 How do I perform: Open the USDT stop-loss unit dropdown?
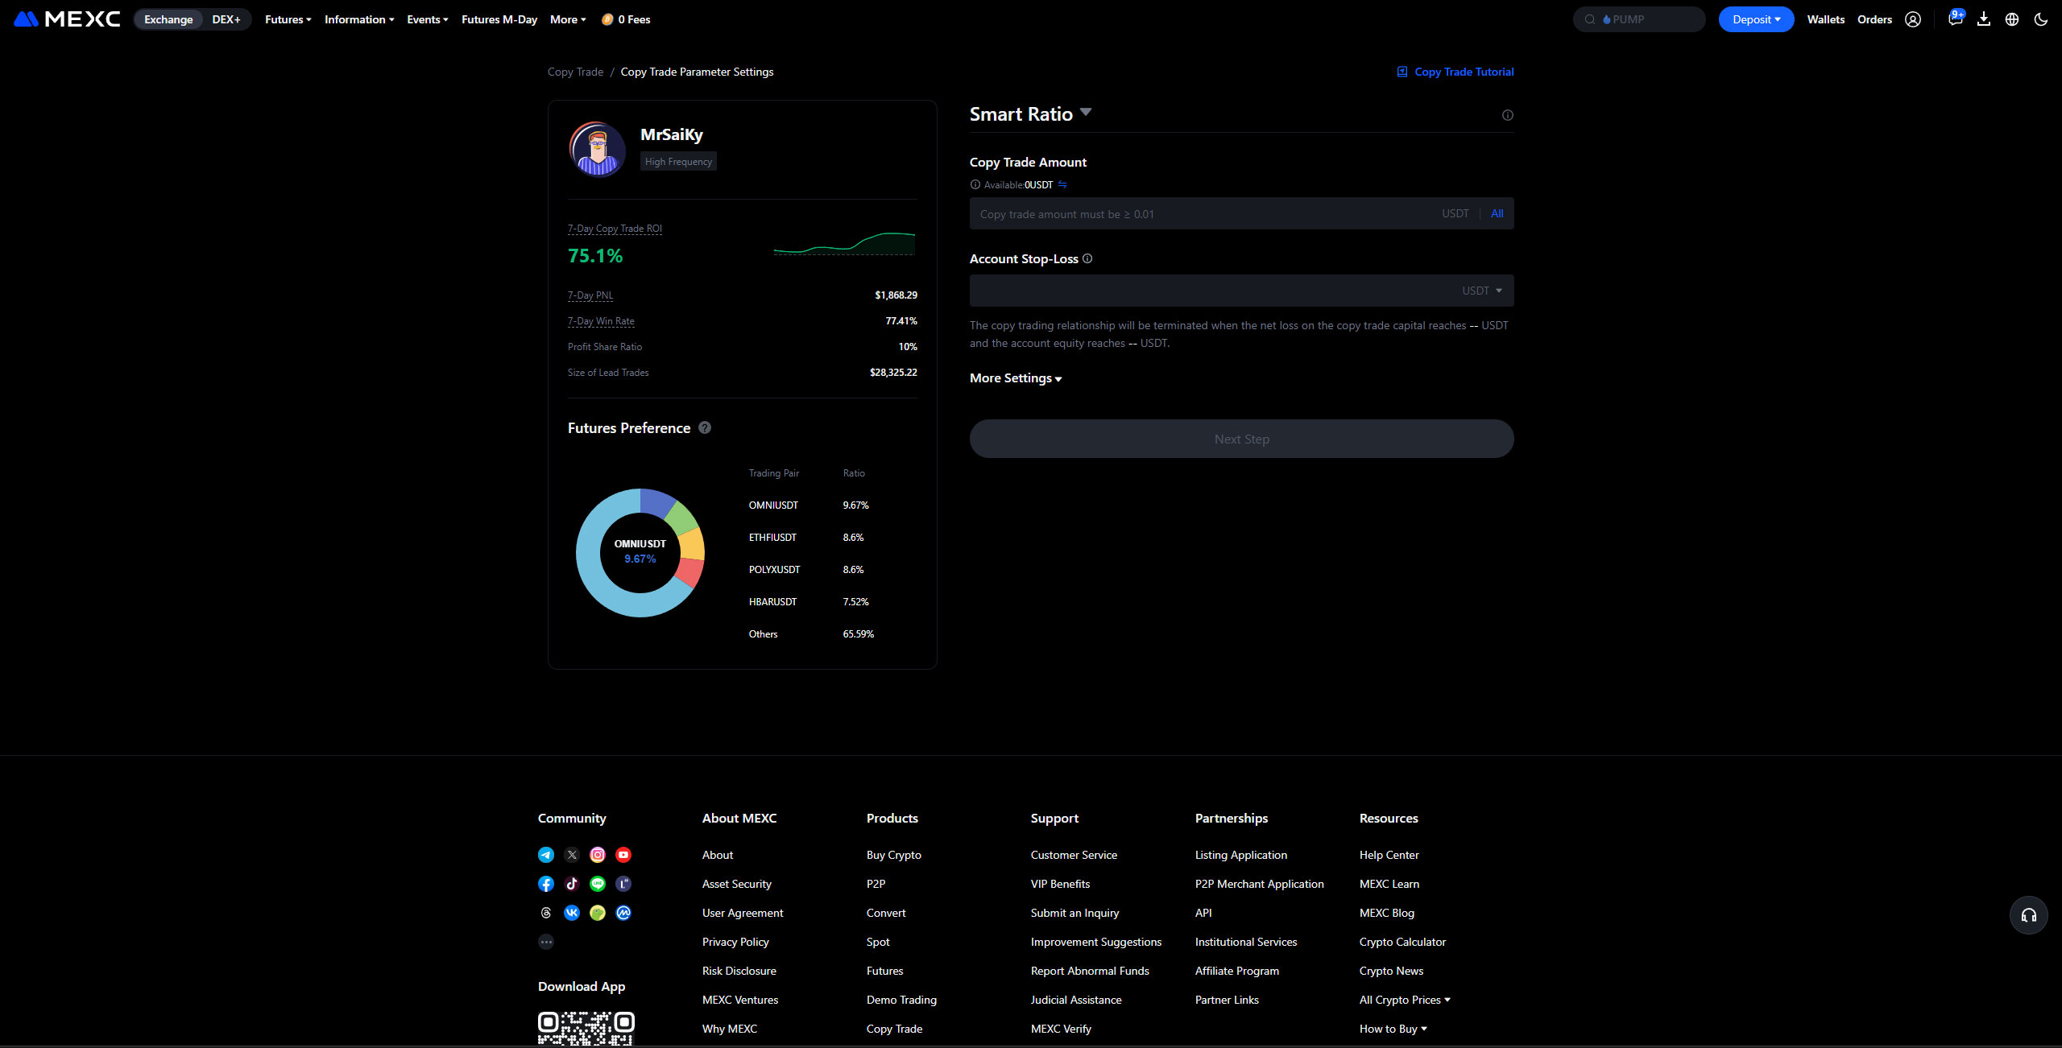tap(1482, 291)
